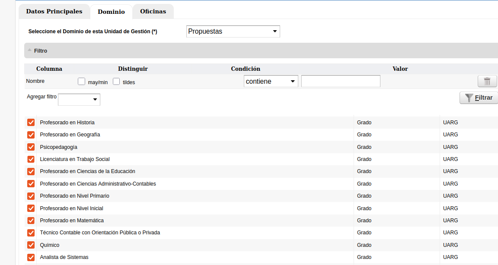Enable the tildes checkbox
The width and height of the screenshot is (498, 265).
tap(116, 82)
